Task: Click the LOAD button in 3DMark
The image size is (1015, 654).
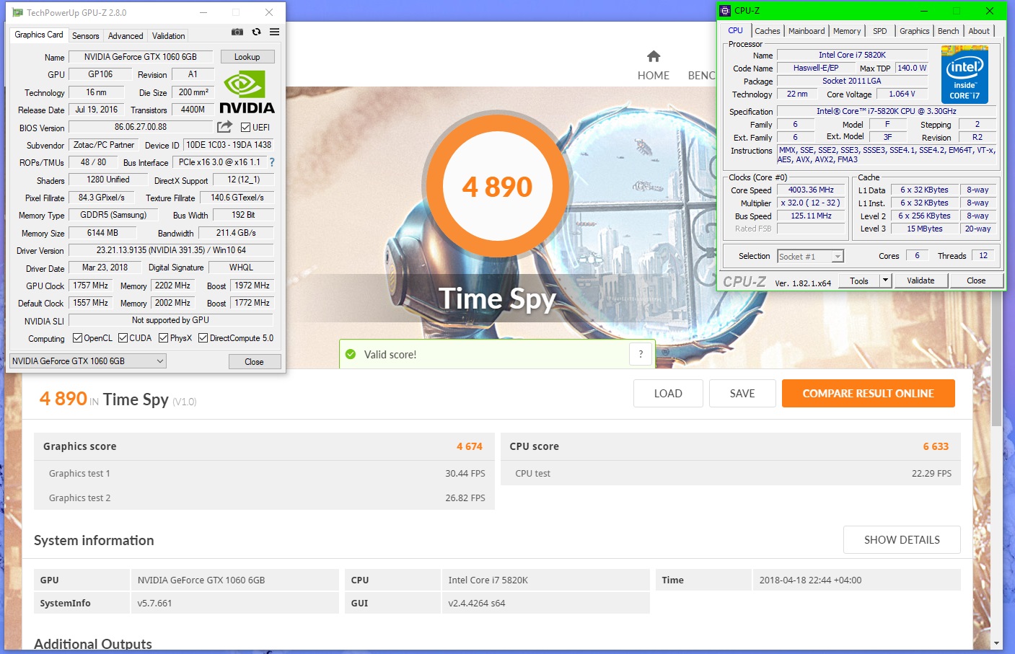Action: coord(668,394)
